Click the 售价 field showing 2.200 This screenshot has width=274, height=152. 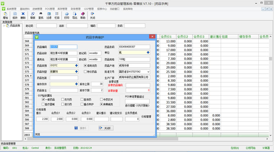pyautogui.click(x=42, y=119)
